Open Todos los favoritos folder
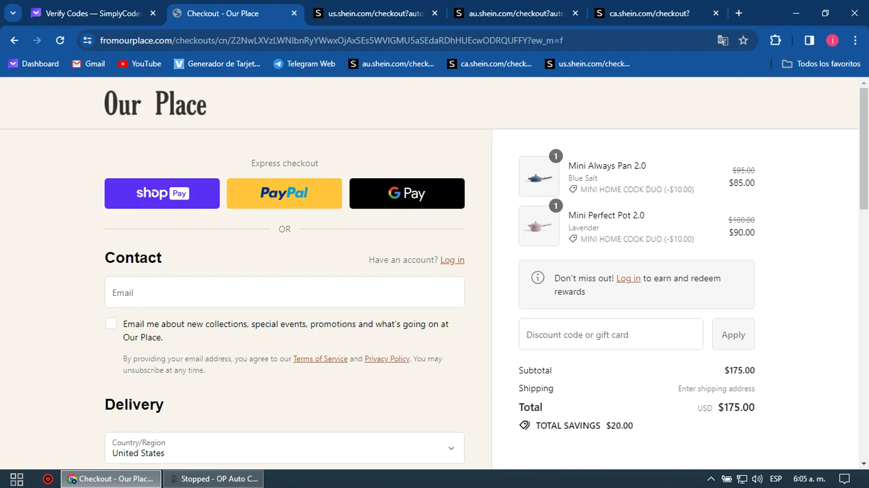This screenshot has height=488, width=869. tap(821, 64)
